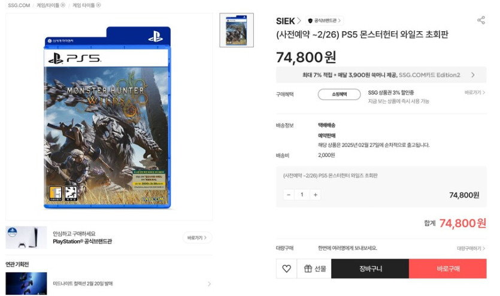The height and width of the screenshot is (296, 500).
Task: Open 바로가기 link for SSG 상품권 discount
Action: click(474, 92)
